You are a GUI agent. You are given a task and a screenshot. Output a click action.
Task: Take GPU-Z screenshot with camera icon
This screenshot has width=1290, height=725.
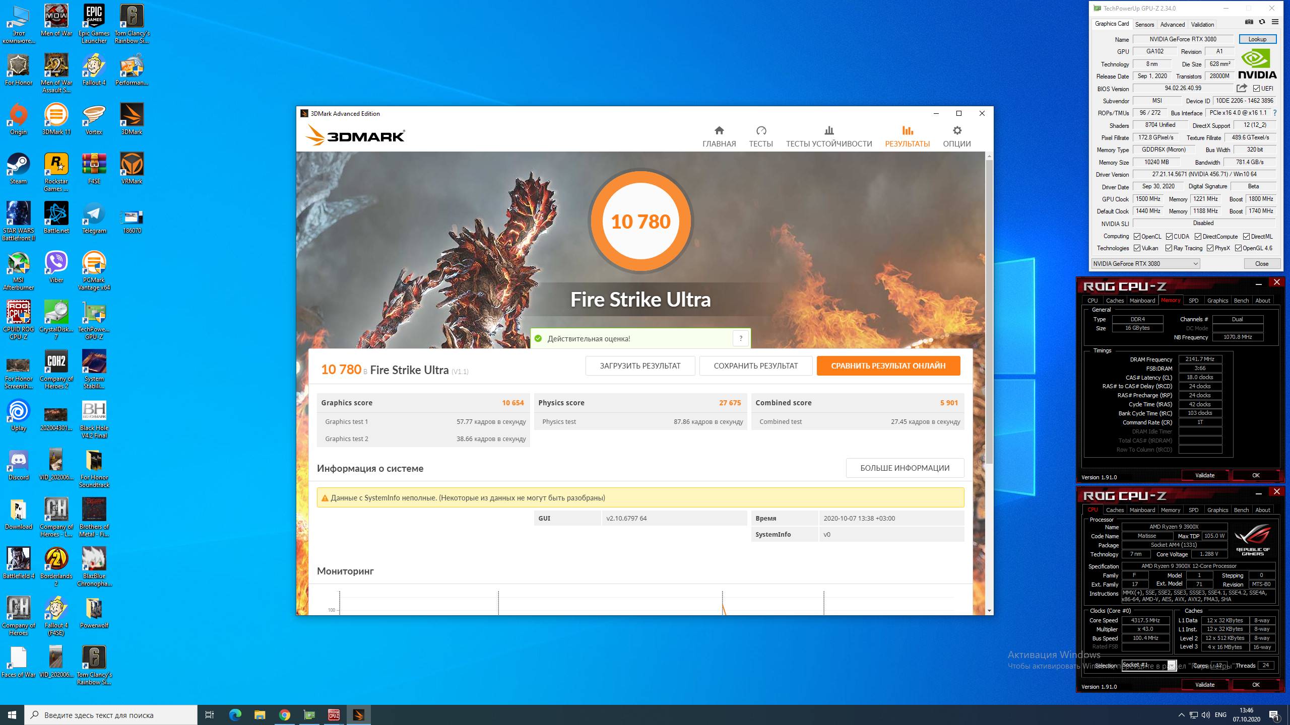point(1249,22)
